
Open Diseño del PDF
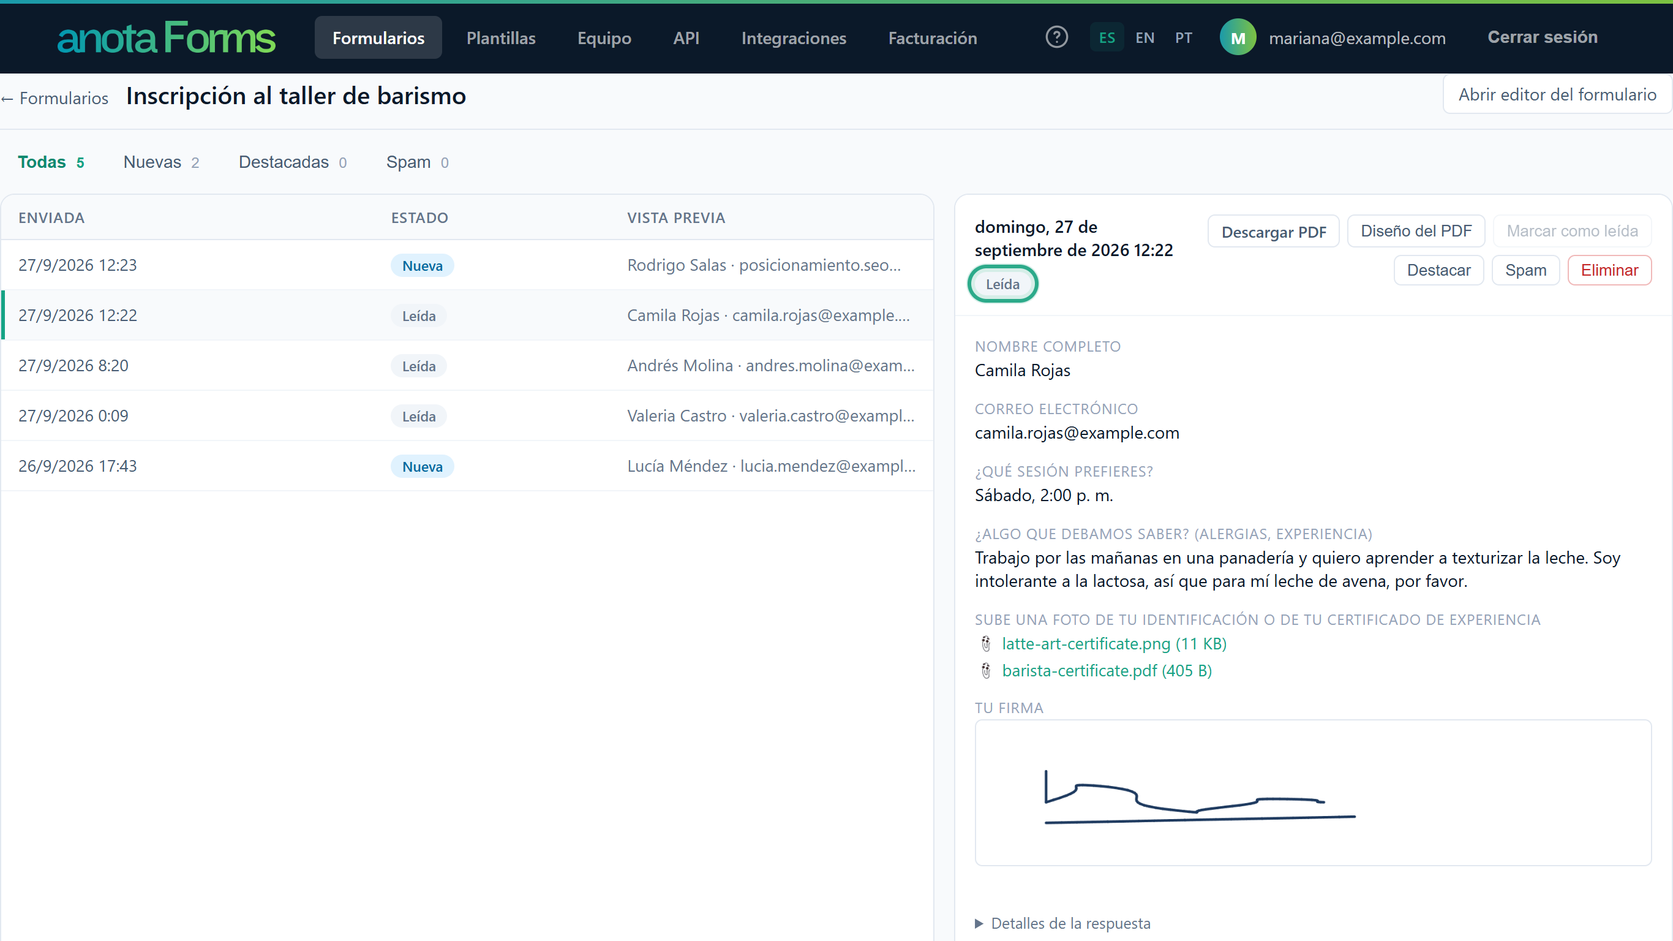tap(1416, 231)
